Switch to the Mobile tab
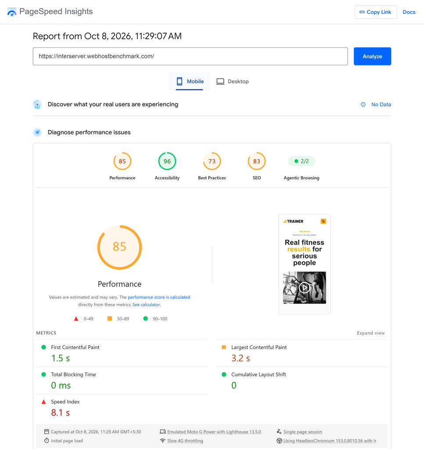The width and height of the screenshot is (424, 449). 190,81
